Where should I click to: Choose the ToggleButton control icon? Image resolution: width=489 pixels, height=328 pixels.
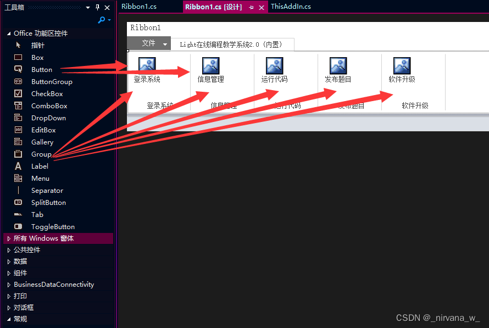point(18,226)
